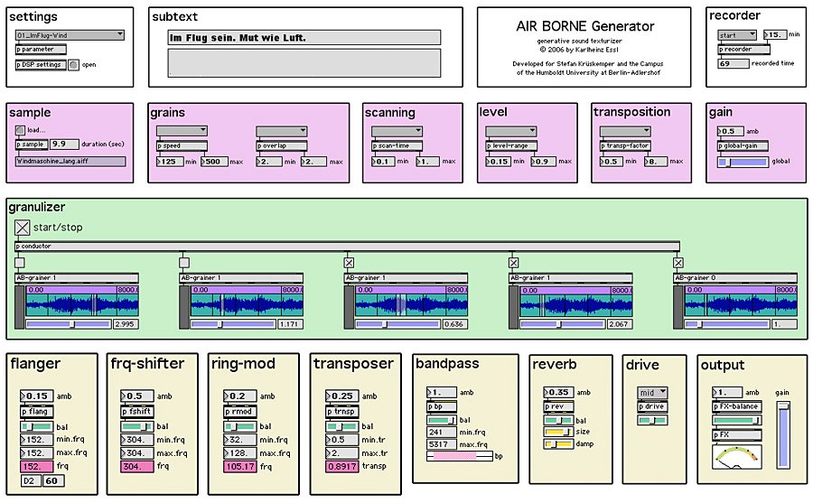Open the recorder start dropdown
This screenshot has height=503, width=813.
click(738, 35)
